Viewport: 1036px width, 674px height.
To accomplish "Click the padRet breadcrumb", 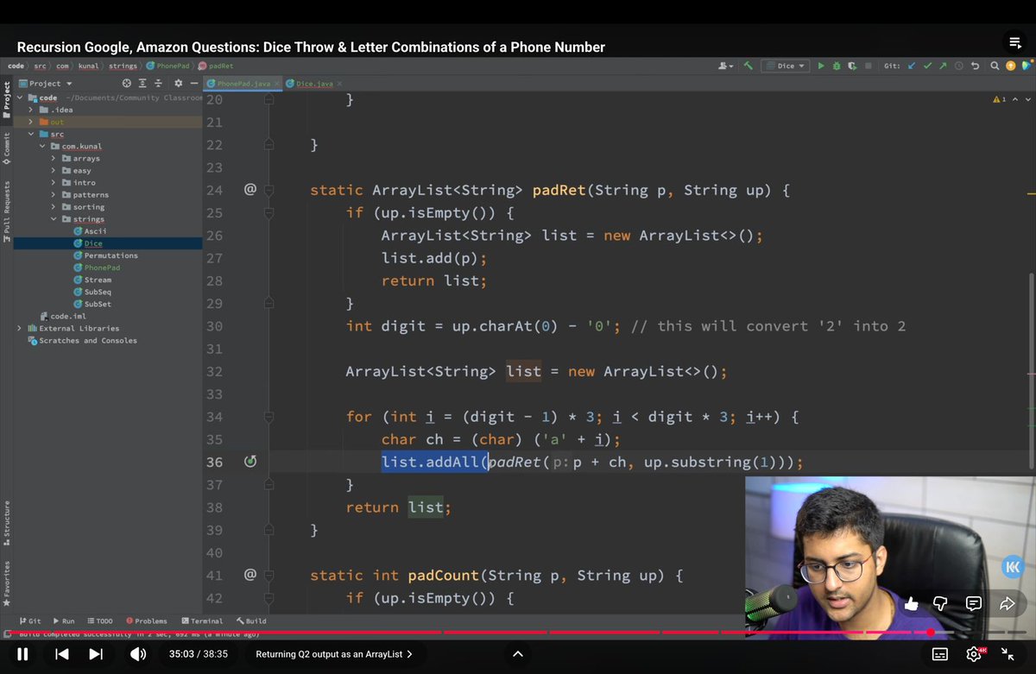I will click(216, 66).
